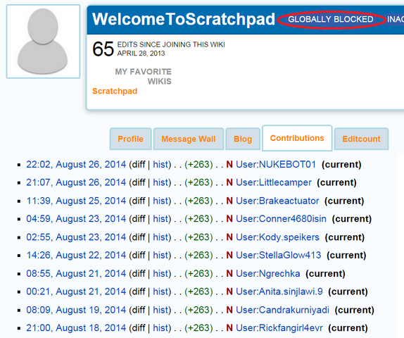Open User:Candrakurniyadi page link
404x338 pixels.
coord(282,310)
